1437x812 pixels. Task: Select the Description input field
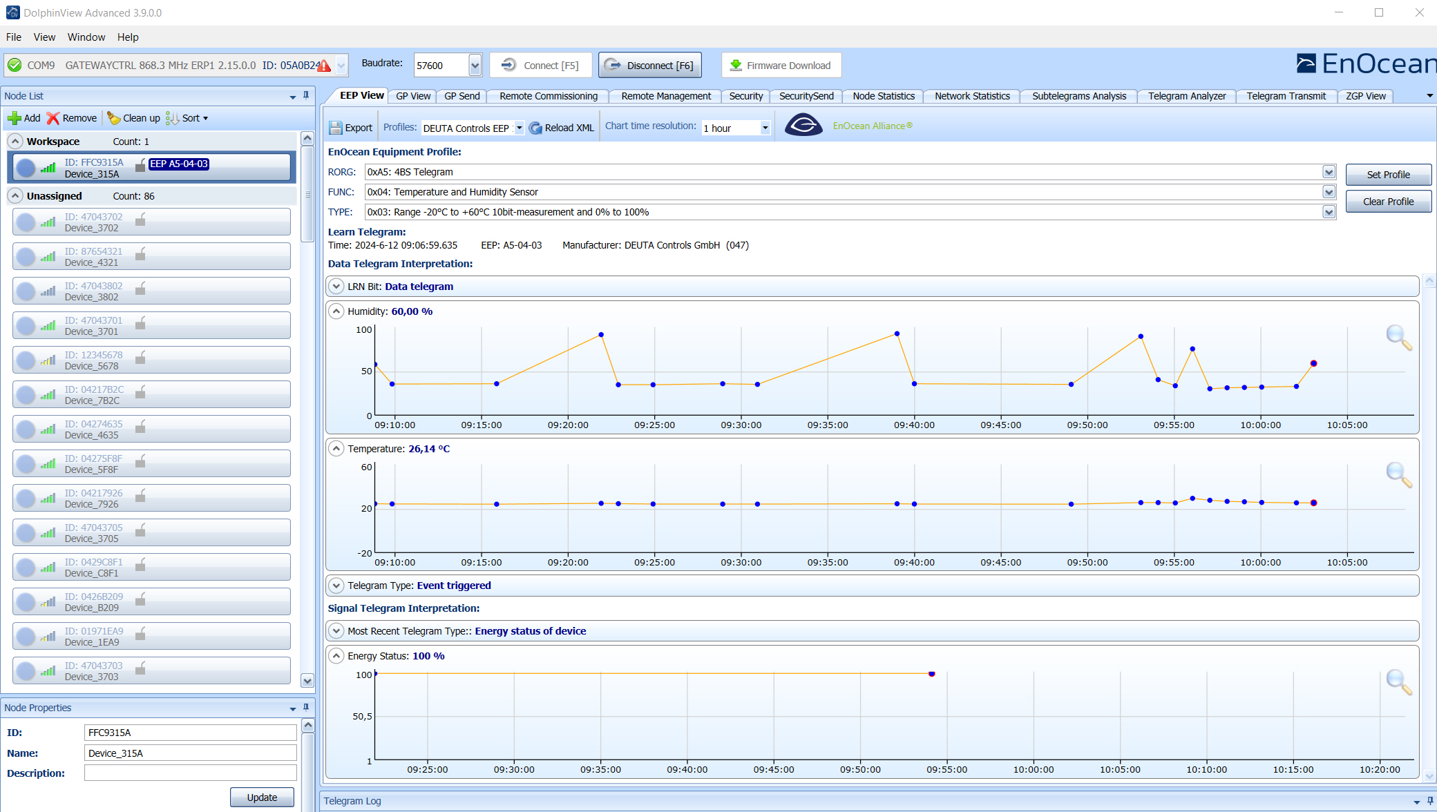click(191, 773)
